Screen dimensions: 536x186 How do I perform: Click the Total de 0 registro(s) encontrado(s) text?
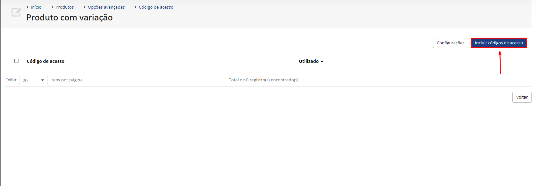[x=264, y=80]
